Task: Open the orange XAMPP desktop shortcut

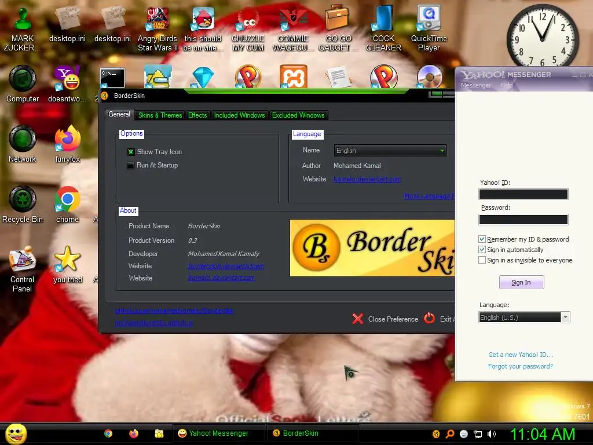Action: 293,77
